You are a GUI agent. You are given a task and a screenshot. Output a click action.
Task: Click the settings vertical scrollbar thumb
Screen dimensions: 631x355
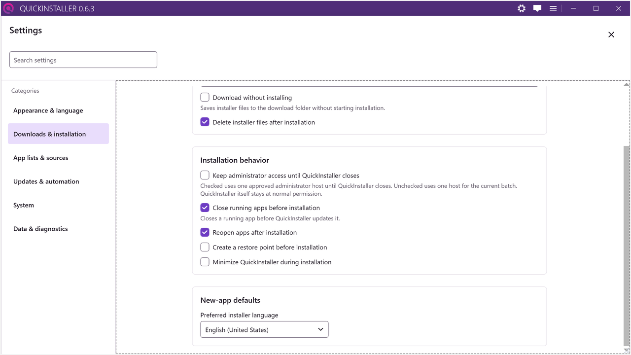627,246
